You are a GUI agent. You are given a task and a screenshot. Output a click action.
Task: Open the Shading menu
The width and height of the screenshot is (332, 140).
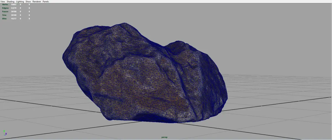coord(11,1)
